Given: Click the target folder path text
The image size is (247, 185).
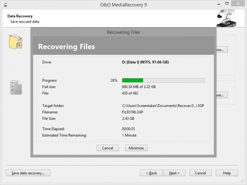Looking at the screenshot, I should 163,106.
